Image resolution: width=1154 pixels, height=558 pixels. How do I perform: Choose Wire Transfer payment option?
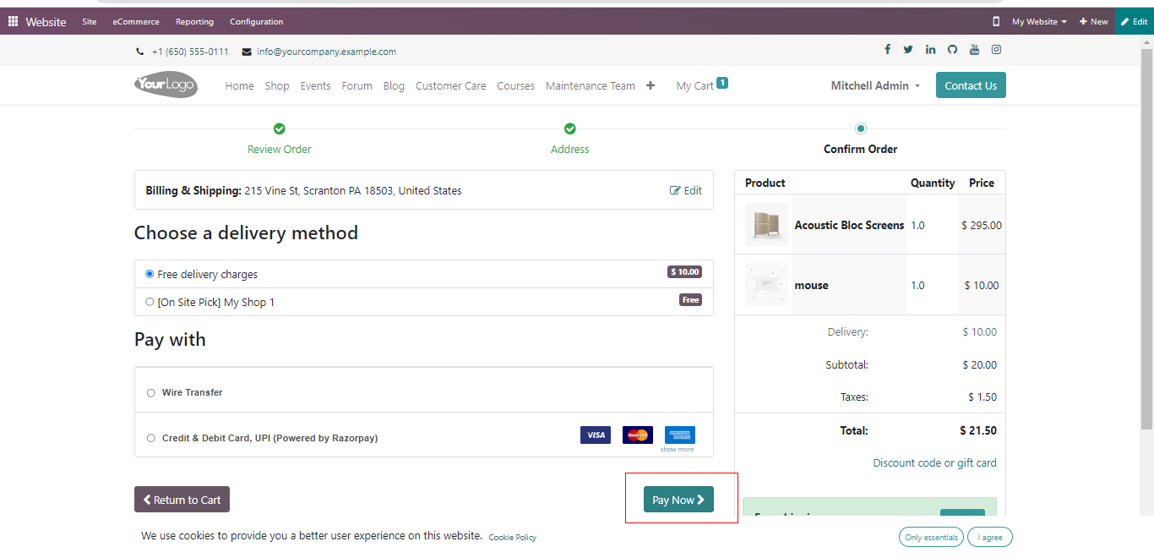click(x=151, y=393)
